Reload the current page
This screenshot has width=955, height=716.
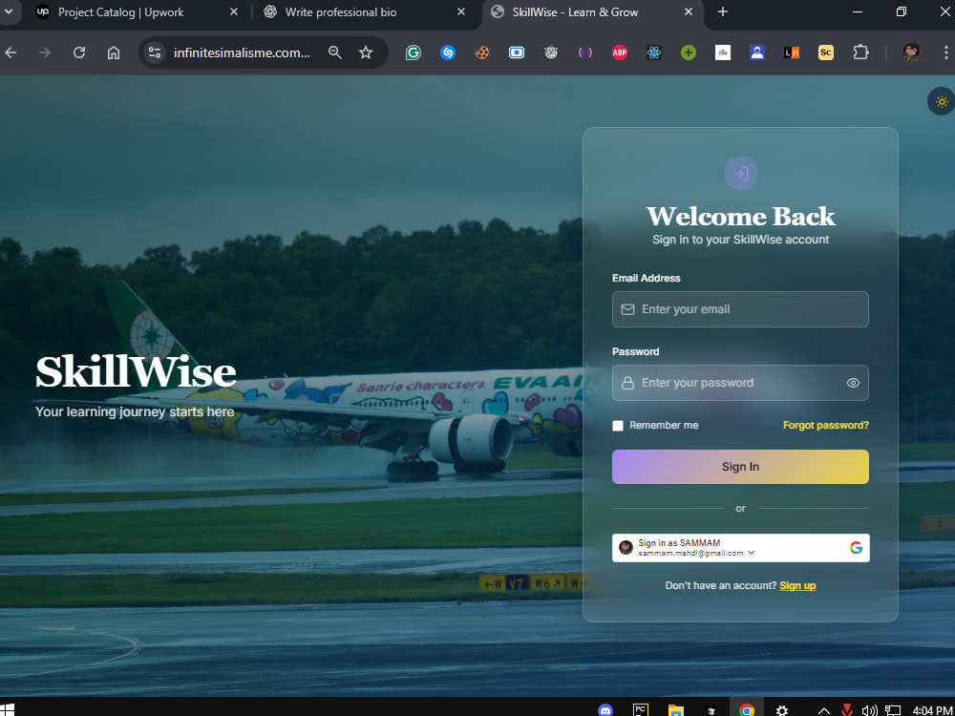coord(79,53)
